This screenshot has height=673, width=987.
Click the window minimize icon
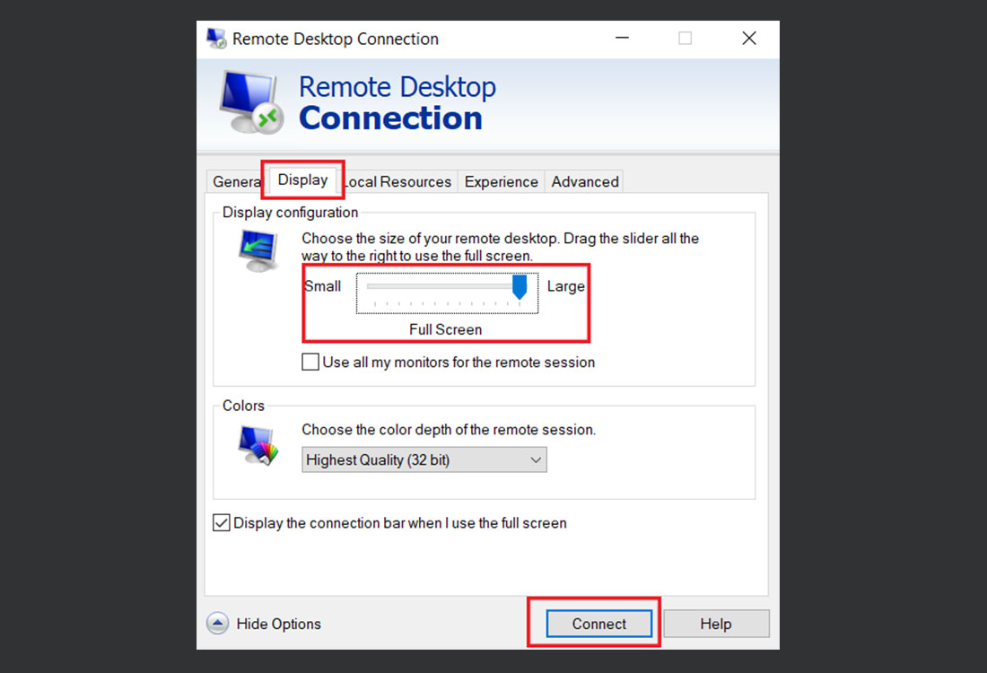point(622,39)
